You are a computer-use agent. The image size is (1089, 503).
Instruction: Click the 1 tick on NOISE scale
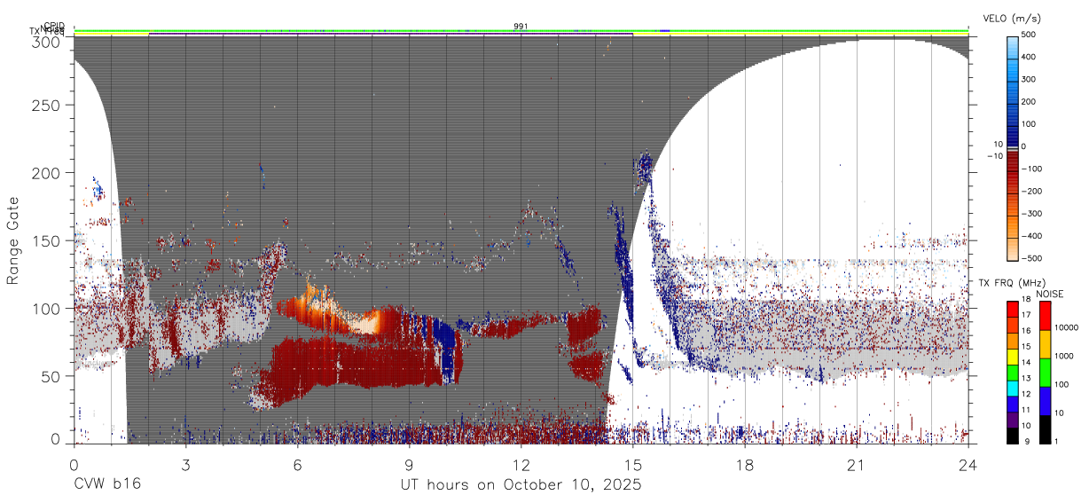pyautogui.click(x=1057, y=443)
